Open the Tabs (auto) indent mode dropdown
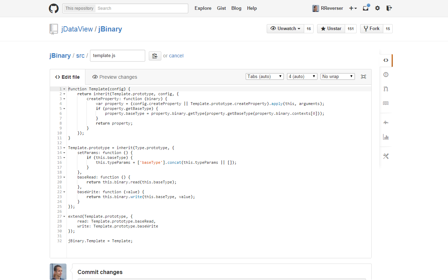 (265, 76)
